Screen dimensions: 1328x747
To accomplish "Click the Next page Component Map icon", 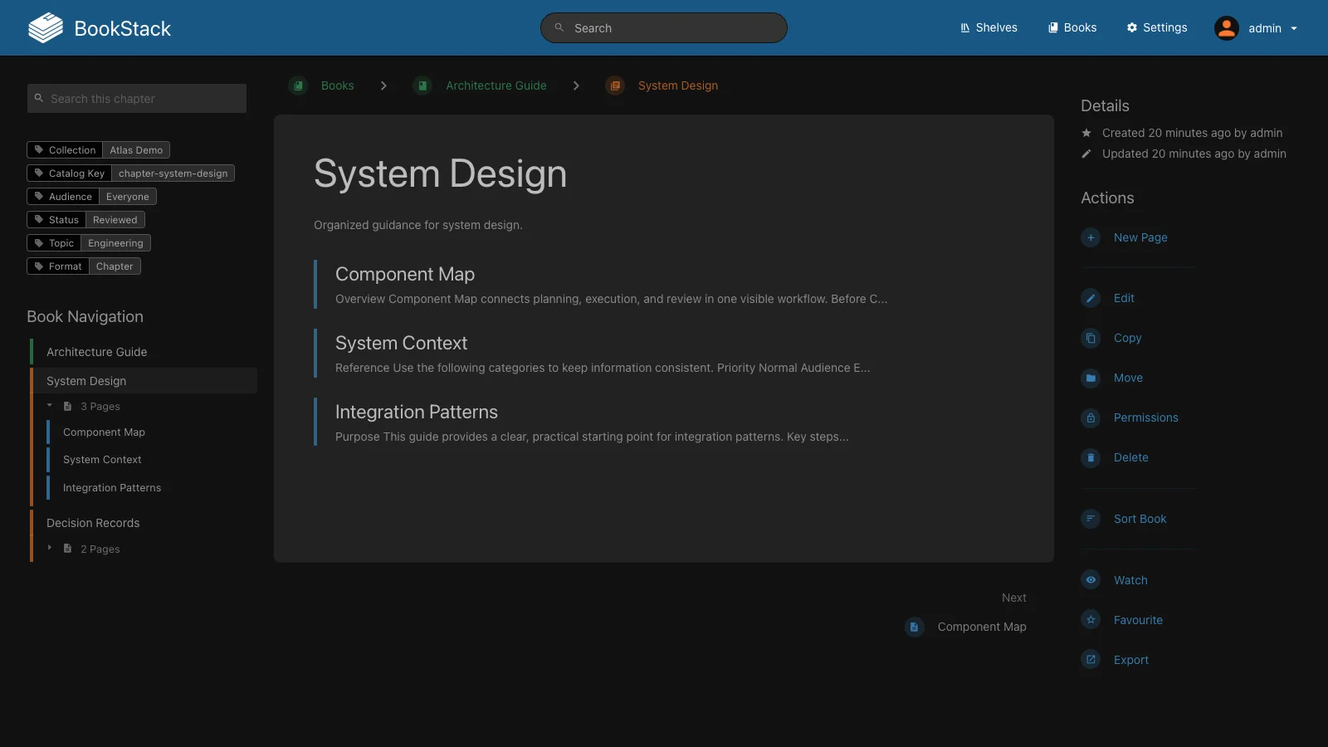I will (914, 627).
